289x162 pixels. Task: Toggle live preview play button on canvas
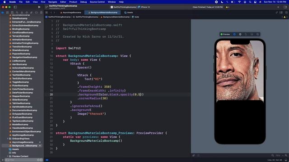click(x=234, y=34)
